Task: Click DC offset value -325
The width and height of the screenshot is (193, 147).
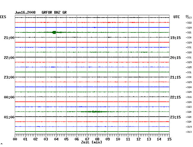Action: coord(189,67)
